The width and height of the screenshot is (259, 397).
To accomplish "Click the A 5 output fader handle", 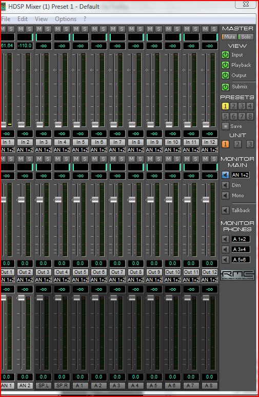I will pos(150,298).
